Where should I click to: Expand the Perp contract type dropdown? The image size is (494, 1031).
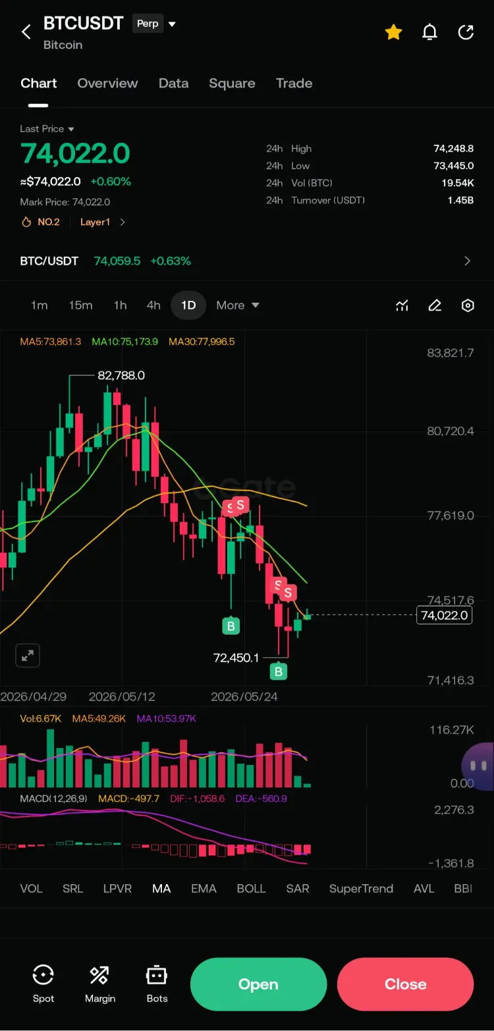(155, 24)
